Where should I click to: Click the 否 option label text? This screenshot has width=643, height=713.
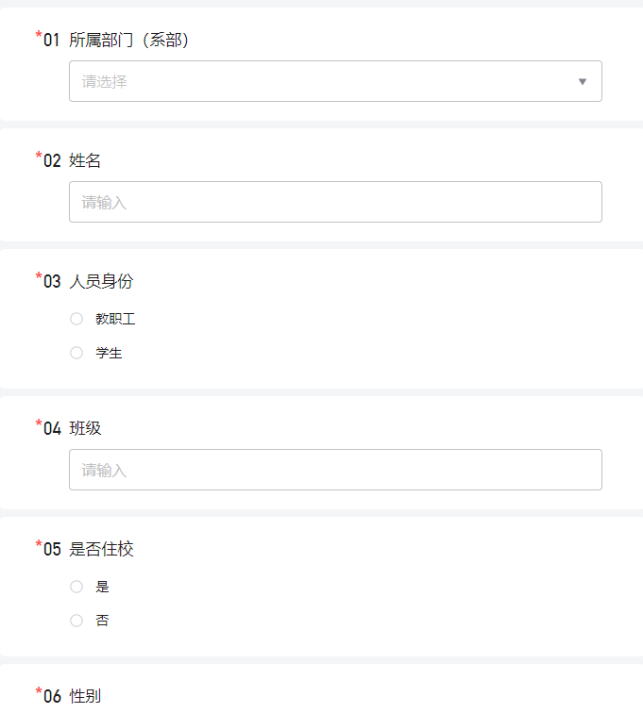pyautogui.click(x=102, y=621)
